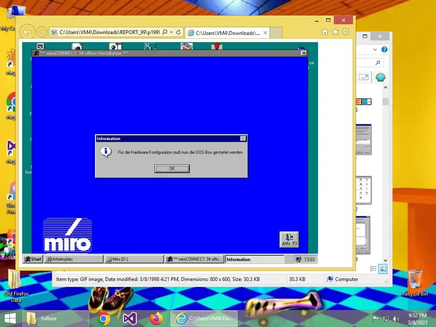Switch Explorer to large thumbnails view
This screenshot has height=327, width=436.
pos(383,269)
